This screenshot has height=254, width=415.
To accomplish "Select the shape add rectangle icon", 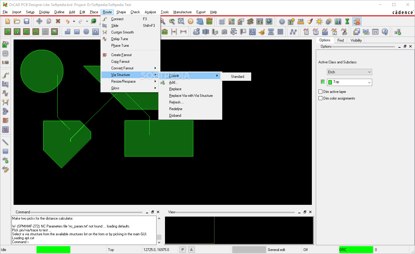I will (x=77, y=31).
